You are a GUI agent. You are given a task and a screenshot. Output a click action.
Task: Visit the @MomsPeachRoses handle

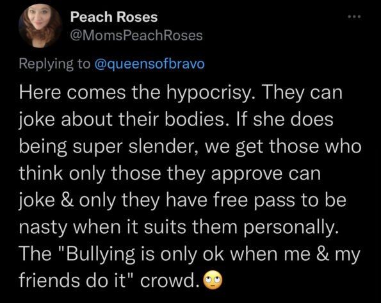click(x=136, y=35)
